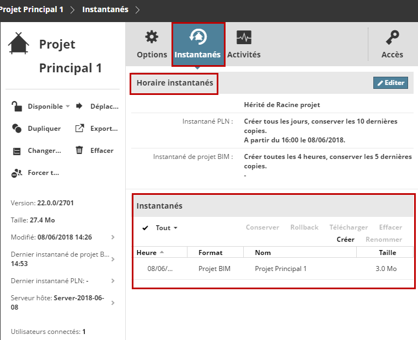The height and width of the screenshot is (340, 418).
Task: Click the Changer... label
Action: click(x=45, y=151)
